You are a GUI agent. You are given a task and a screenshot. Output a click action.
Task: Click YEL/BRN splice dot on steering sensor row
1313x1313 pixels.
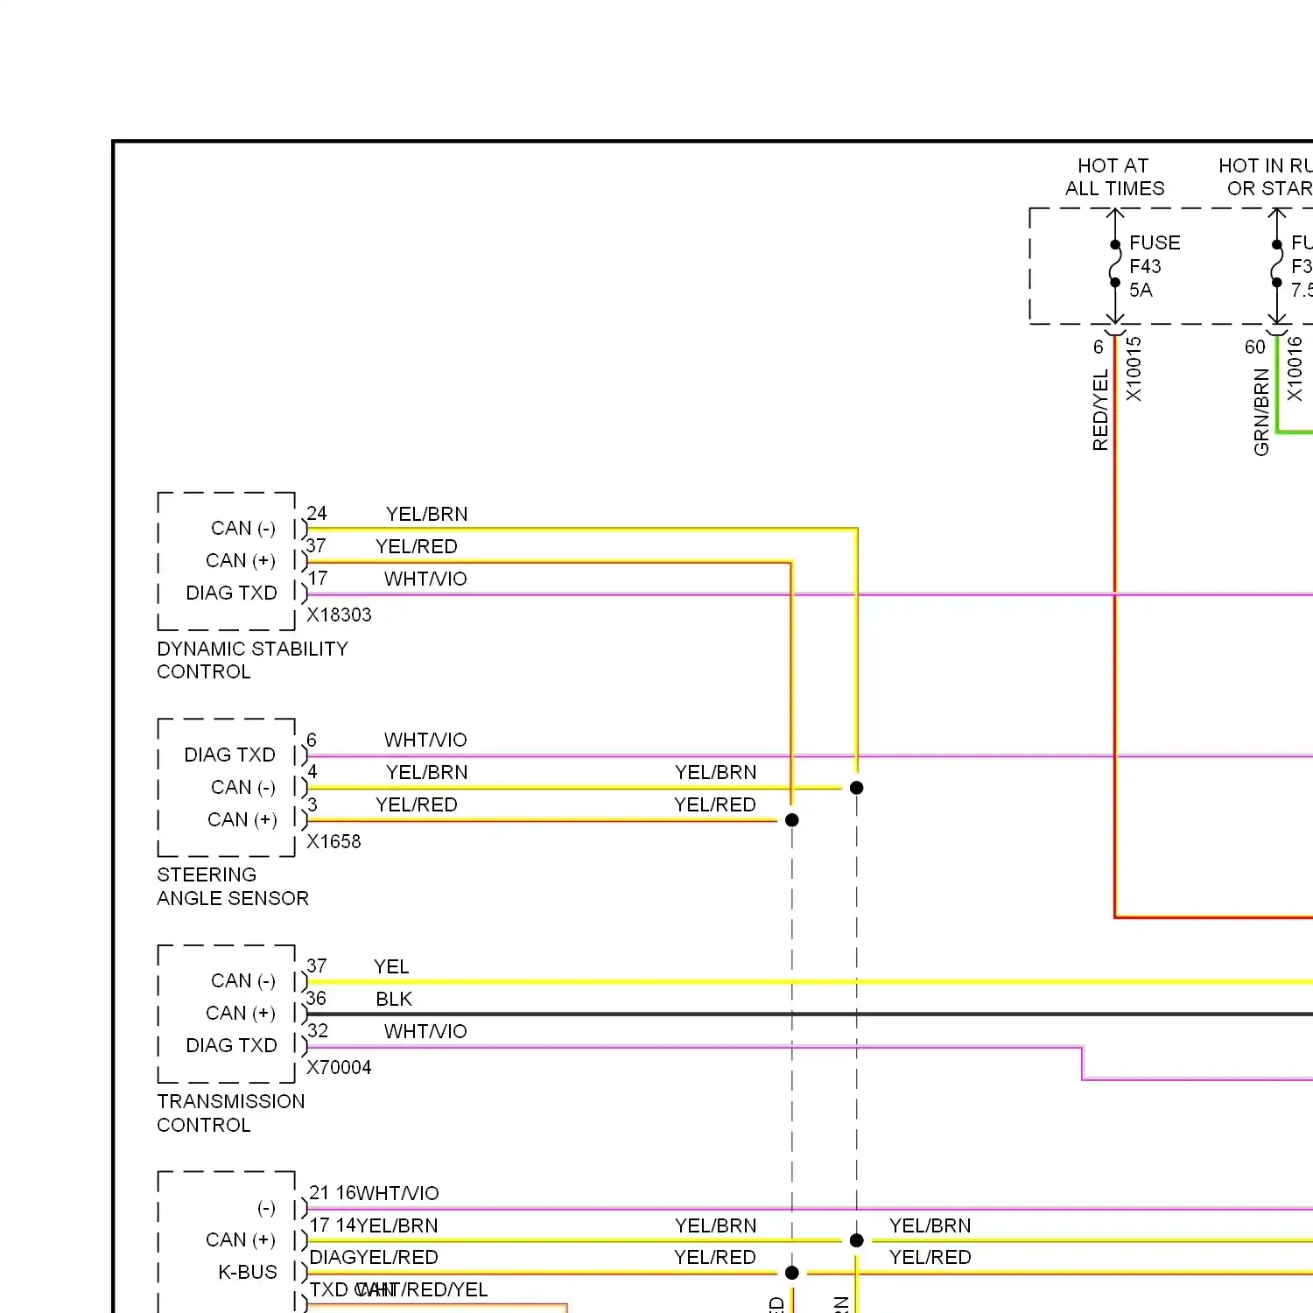click(857, 788)
